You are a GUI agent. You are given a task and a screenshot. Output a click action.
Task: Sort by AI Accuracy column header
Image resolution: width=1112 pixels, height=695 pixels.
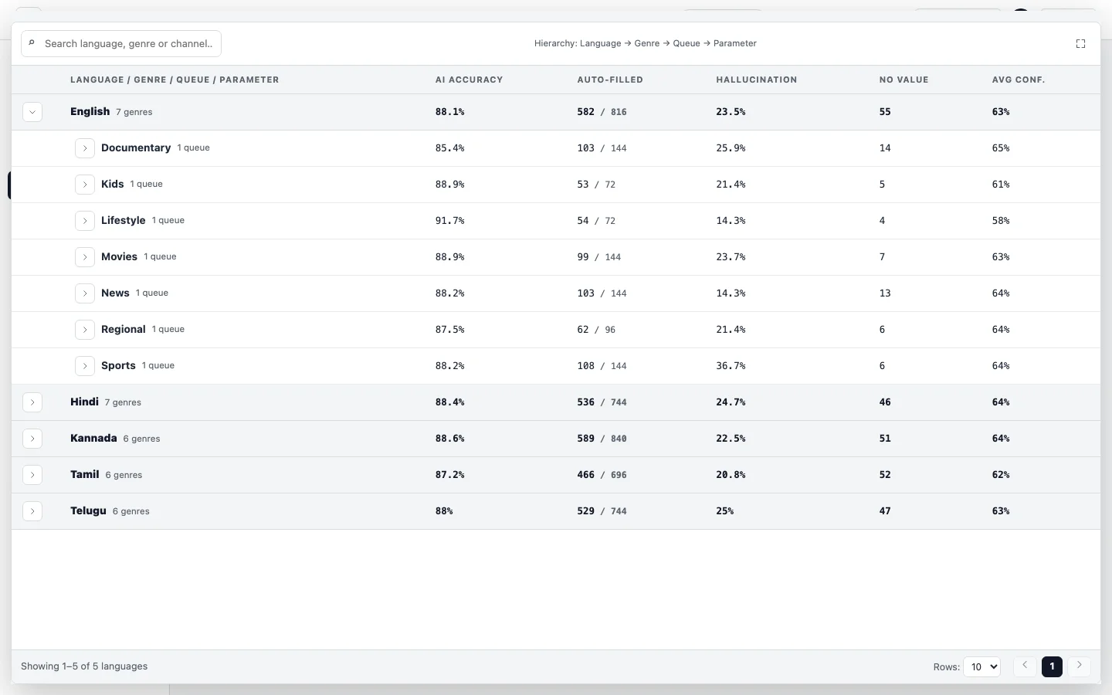[x=469, y=80]
